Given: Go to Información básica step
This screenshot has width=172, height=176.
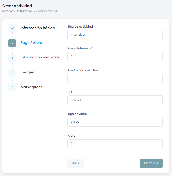Looking at the screenshot, I should pos(38,28).
